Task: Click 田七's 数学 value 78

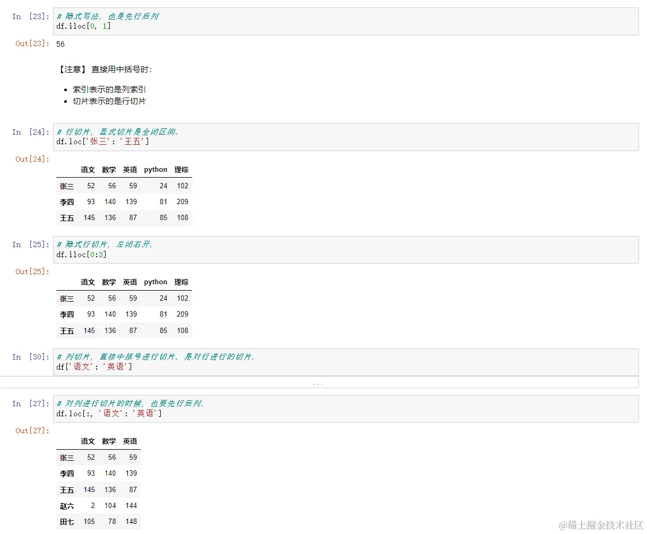Action: (112, 522)
